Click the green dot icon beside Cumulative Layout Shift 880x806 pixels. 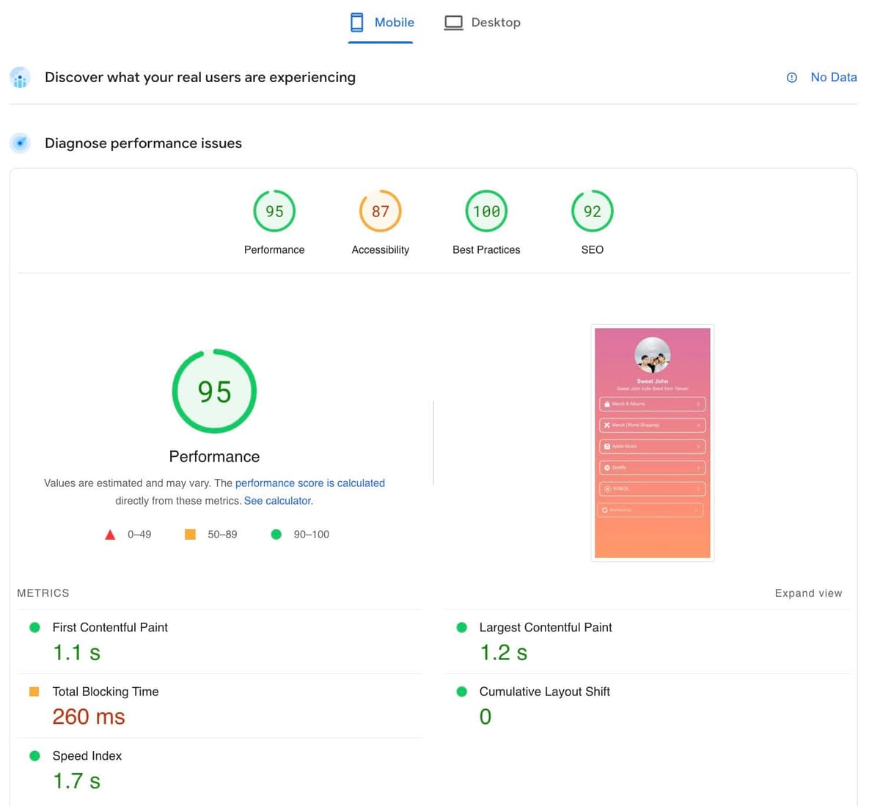pyautogui.click(x=461, y=691)
